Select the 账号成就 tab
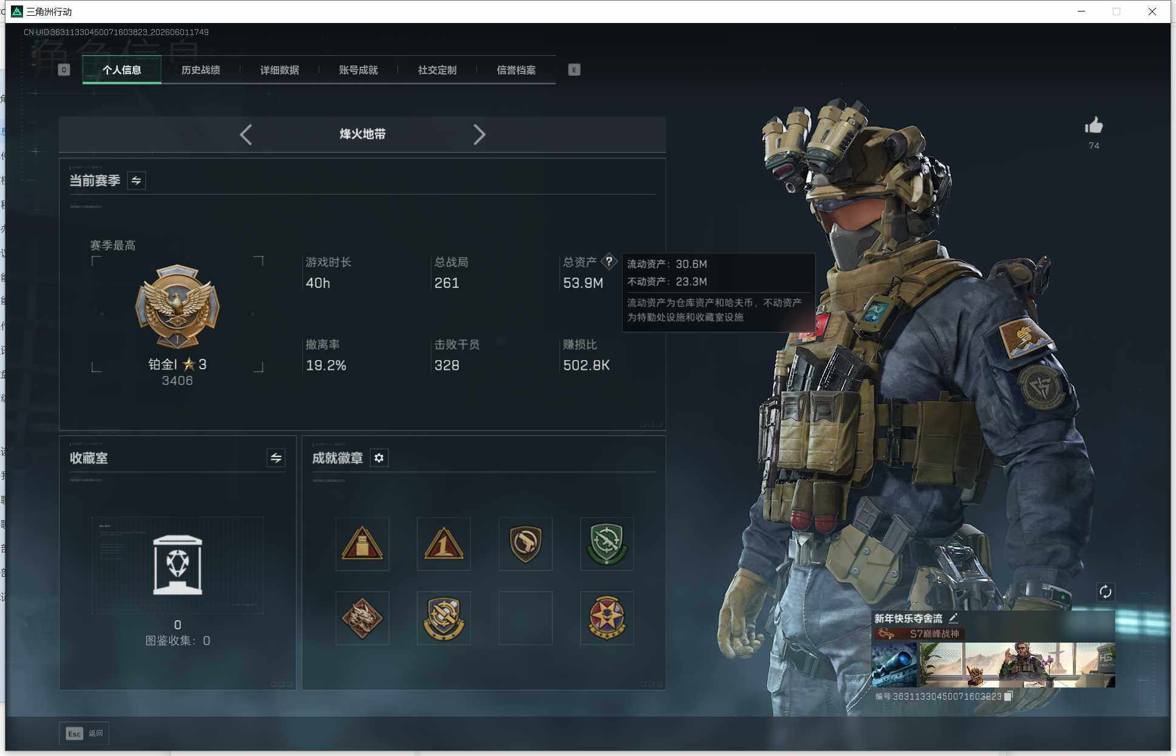1176x756 pixels. coord(358,70)
